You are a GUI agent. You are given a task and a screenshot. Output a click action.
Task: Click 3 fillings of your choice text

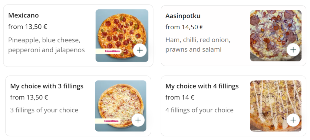click(x=44, y=110)
